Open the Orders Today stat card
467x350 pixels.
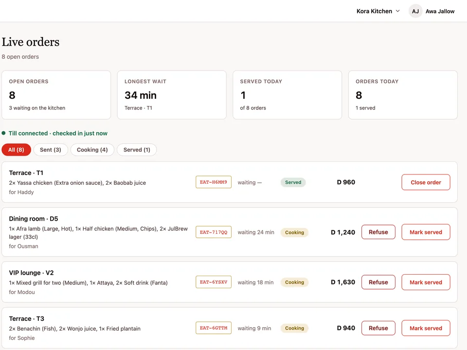tap(403, 95)
